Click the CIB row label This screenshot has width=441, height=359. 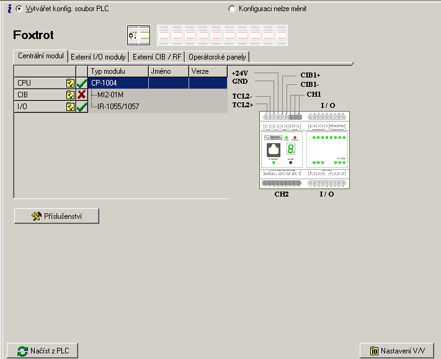(23, 95)
